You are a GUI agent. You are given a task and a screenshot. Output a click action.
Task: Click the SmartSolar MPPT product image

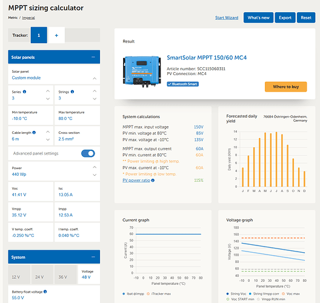tap(142, 72)
